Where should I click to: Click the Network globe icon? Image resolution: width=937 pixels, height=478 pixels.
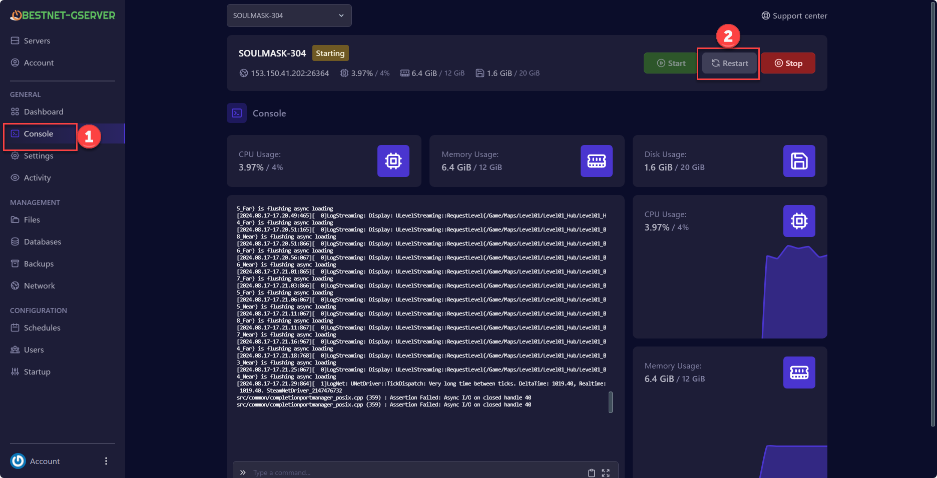(15, 285)
